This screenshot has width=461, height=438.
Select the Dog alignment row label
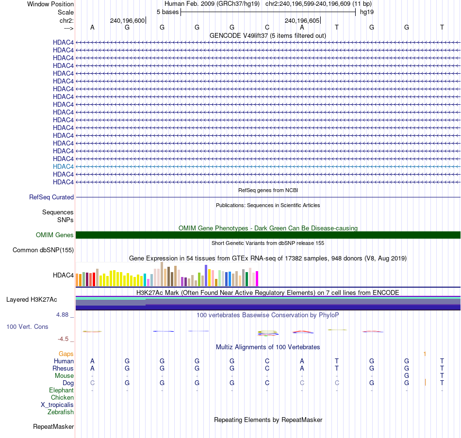[68, 383]
